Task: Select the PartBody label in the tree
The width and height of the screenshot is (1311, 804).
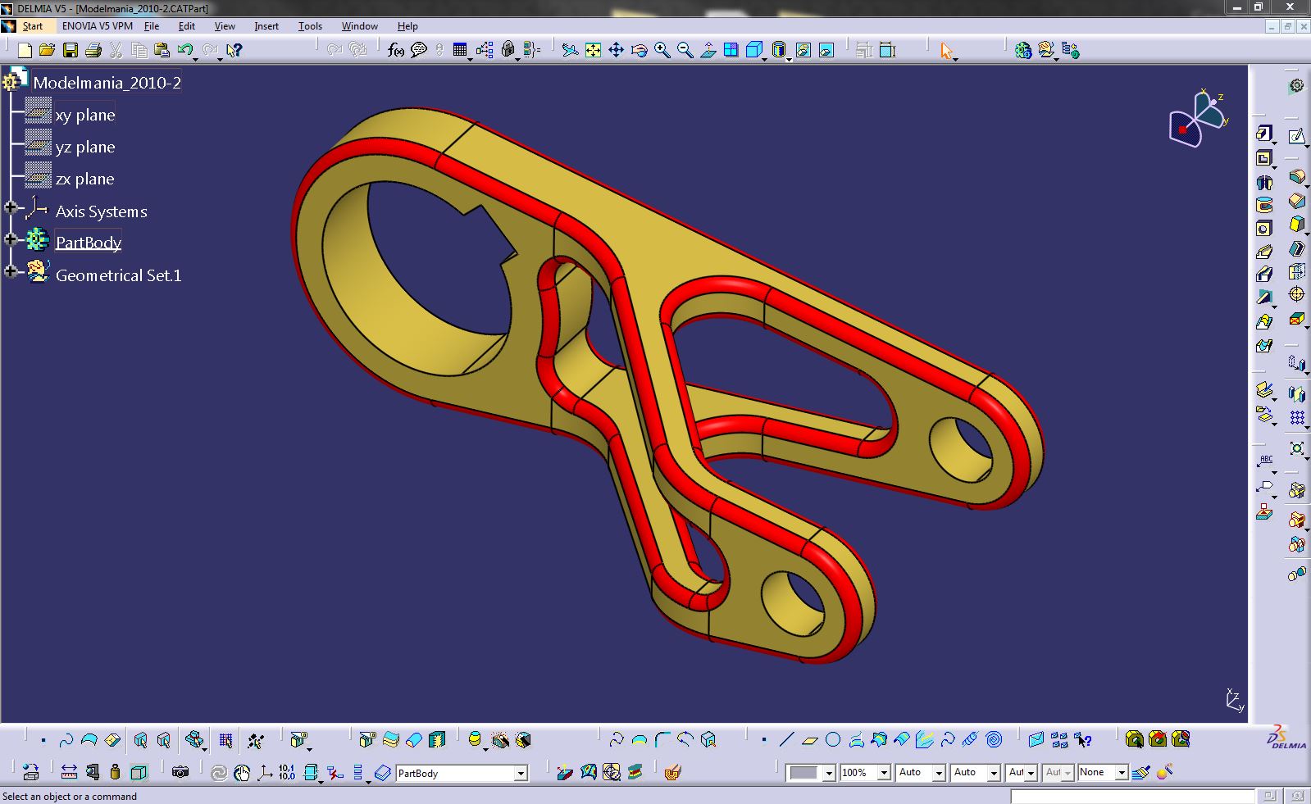Action: click(x=89, y=242)
